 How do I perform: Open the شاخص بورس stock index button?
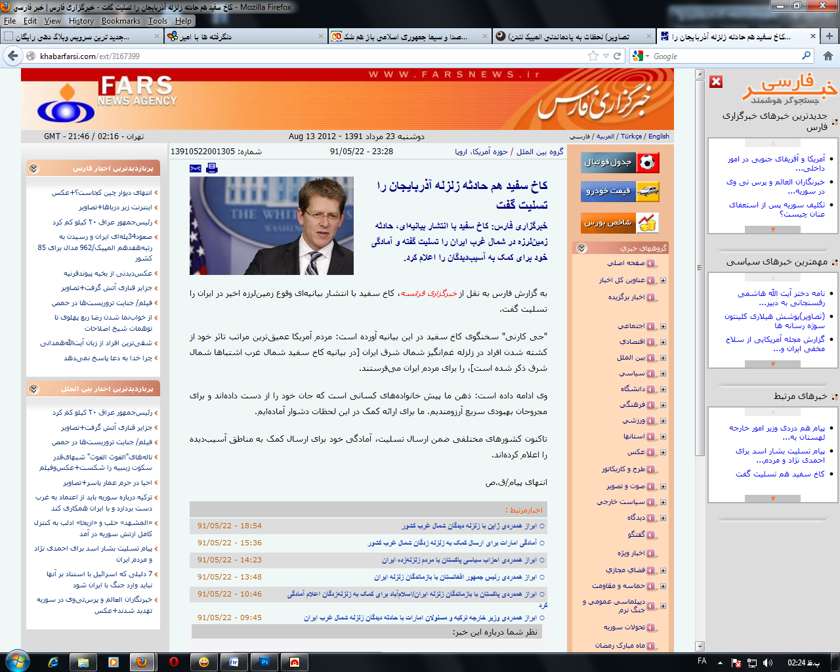[620, 223]
